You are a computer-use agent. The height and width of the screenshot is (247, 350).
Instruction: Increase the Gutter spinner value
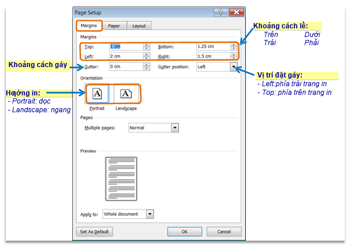[146, 65]
